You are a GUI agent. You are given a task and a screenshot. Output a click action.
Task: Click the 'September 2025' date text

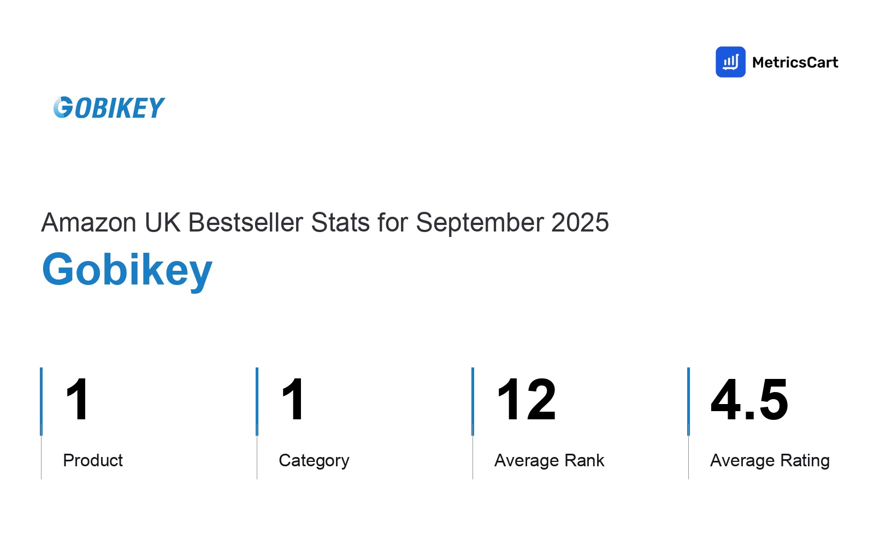[512, 223]
